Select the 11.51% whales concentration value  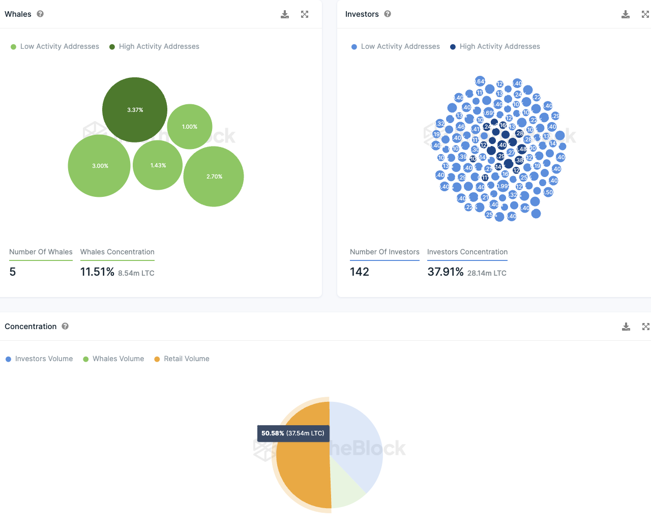coord(97,272)
